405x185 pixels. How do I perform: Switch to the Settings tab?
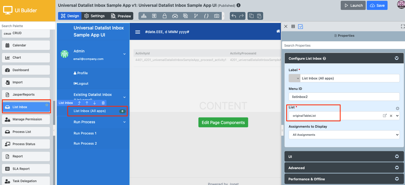(94, 16)
